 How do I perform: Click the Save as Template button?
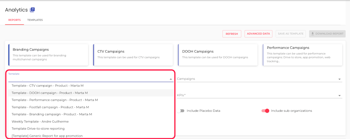click(x=291, y=34)
